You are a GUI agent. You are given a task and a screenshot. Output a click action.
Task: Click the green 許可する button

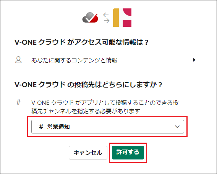tap(128, 152)
